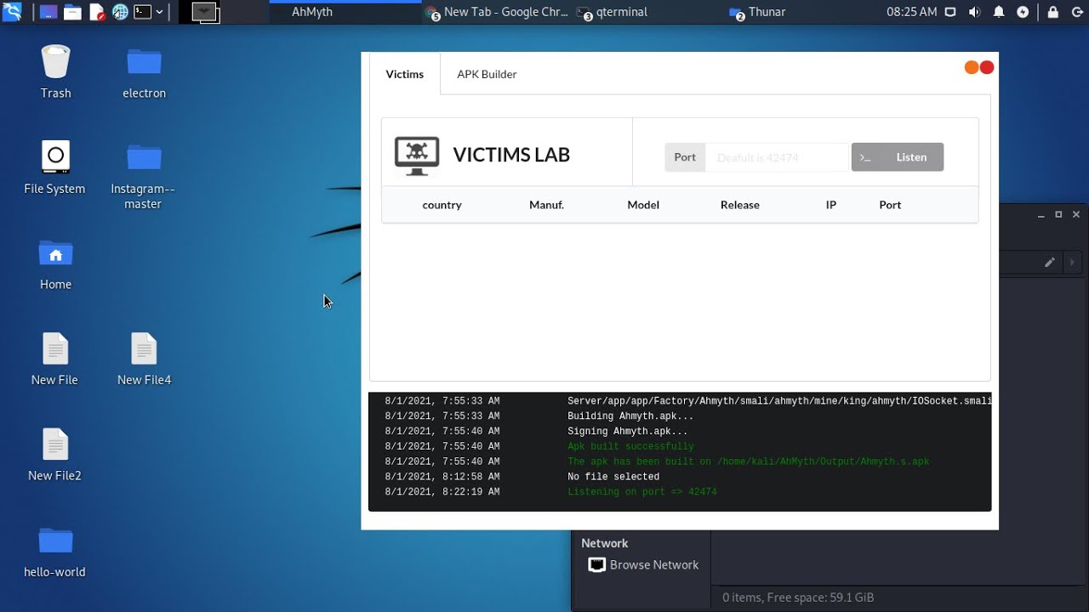Click the workspace switcher thumbnail
The height and width of the screenshot is (612, 1089).
pyautogui.click(x=205, y=12)
